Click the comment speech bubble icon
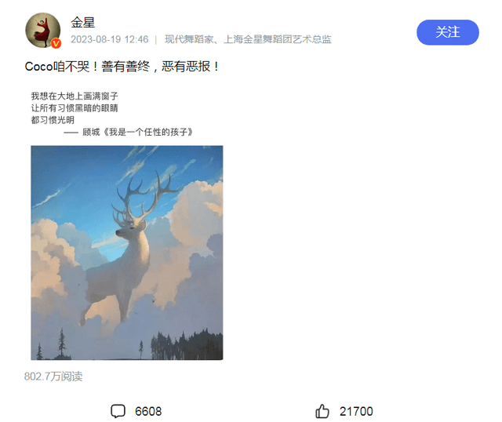This screenshot has height=422, width=502. pos(118,411)
